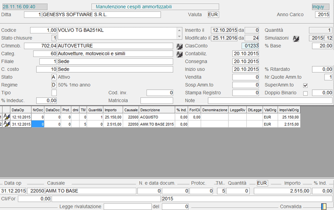This screenshot has width=334, height=210.
Task: Click the Inserito il date field
Action: point(224,30)
